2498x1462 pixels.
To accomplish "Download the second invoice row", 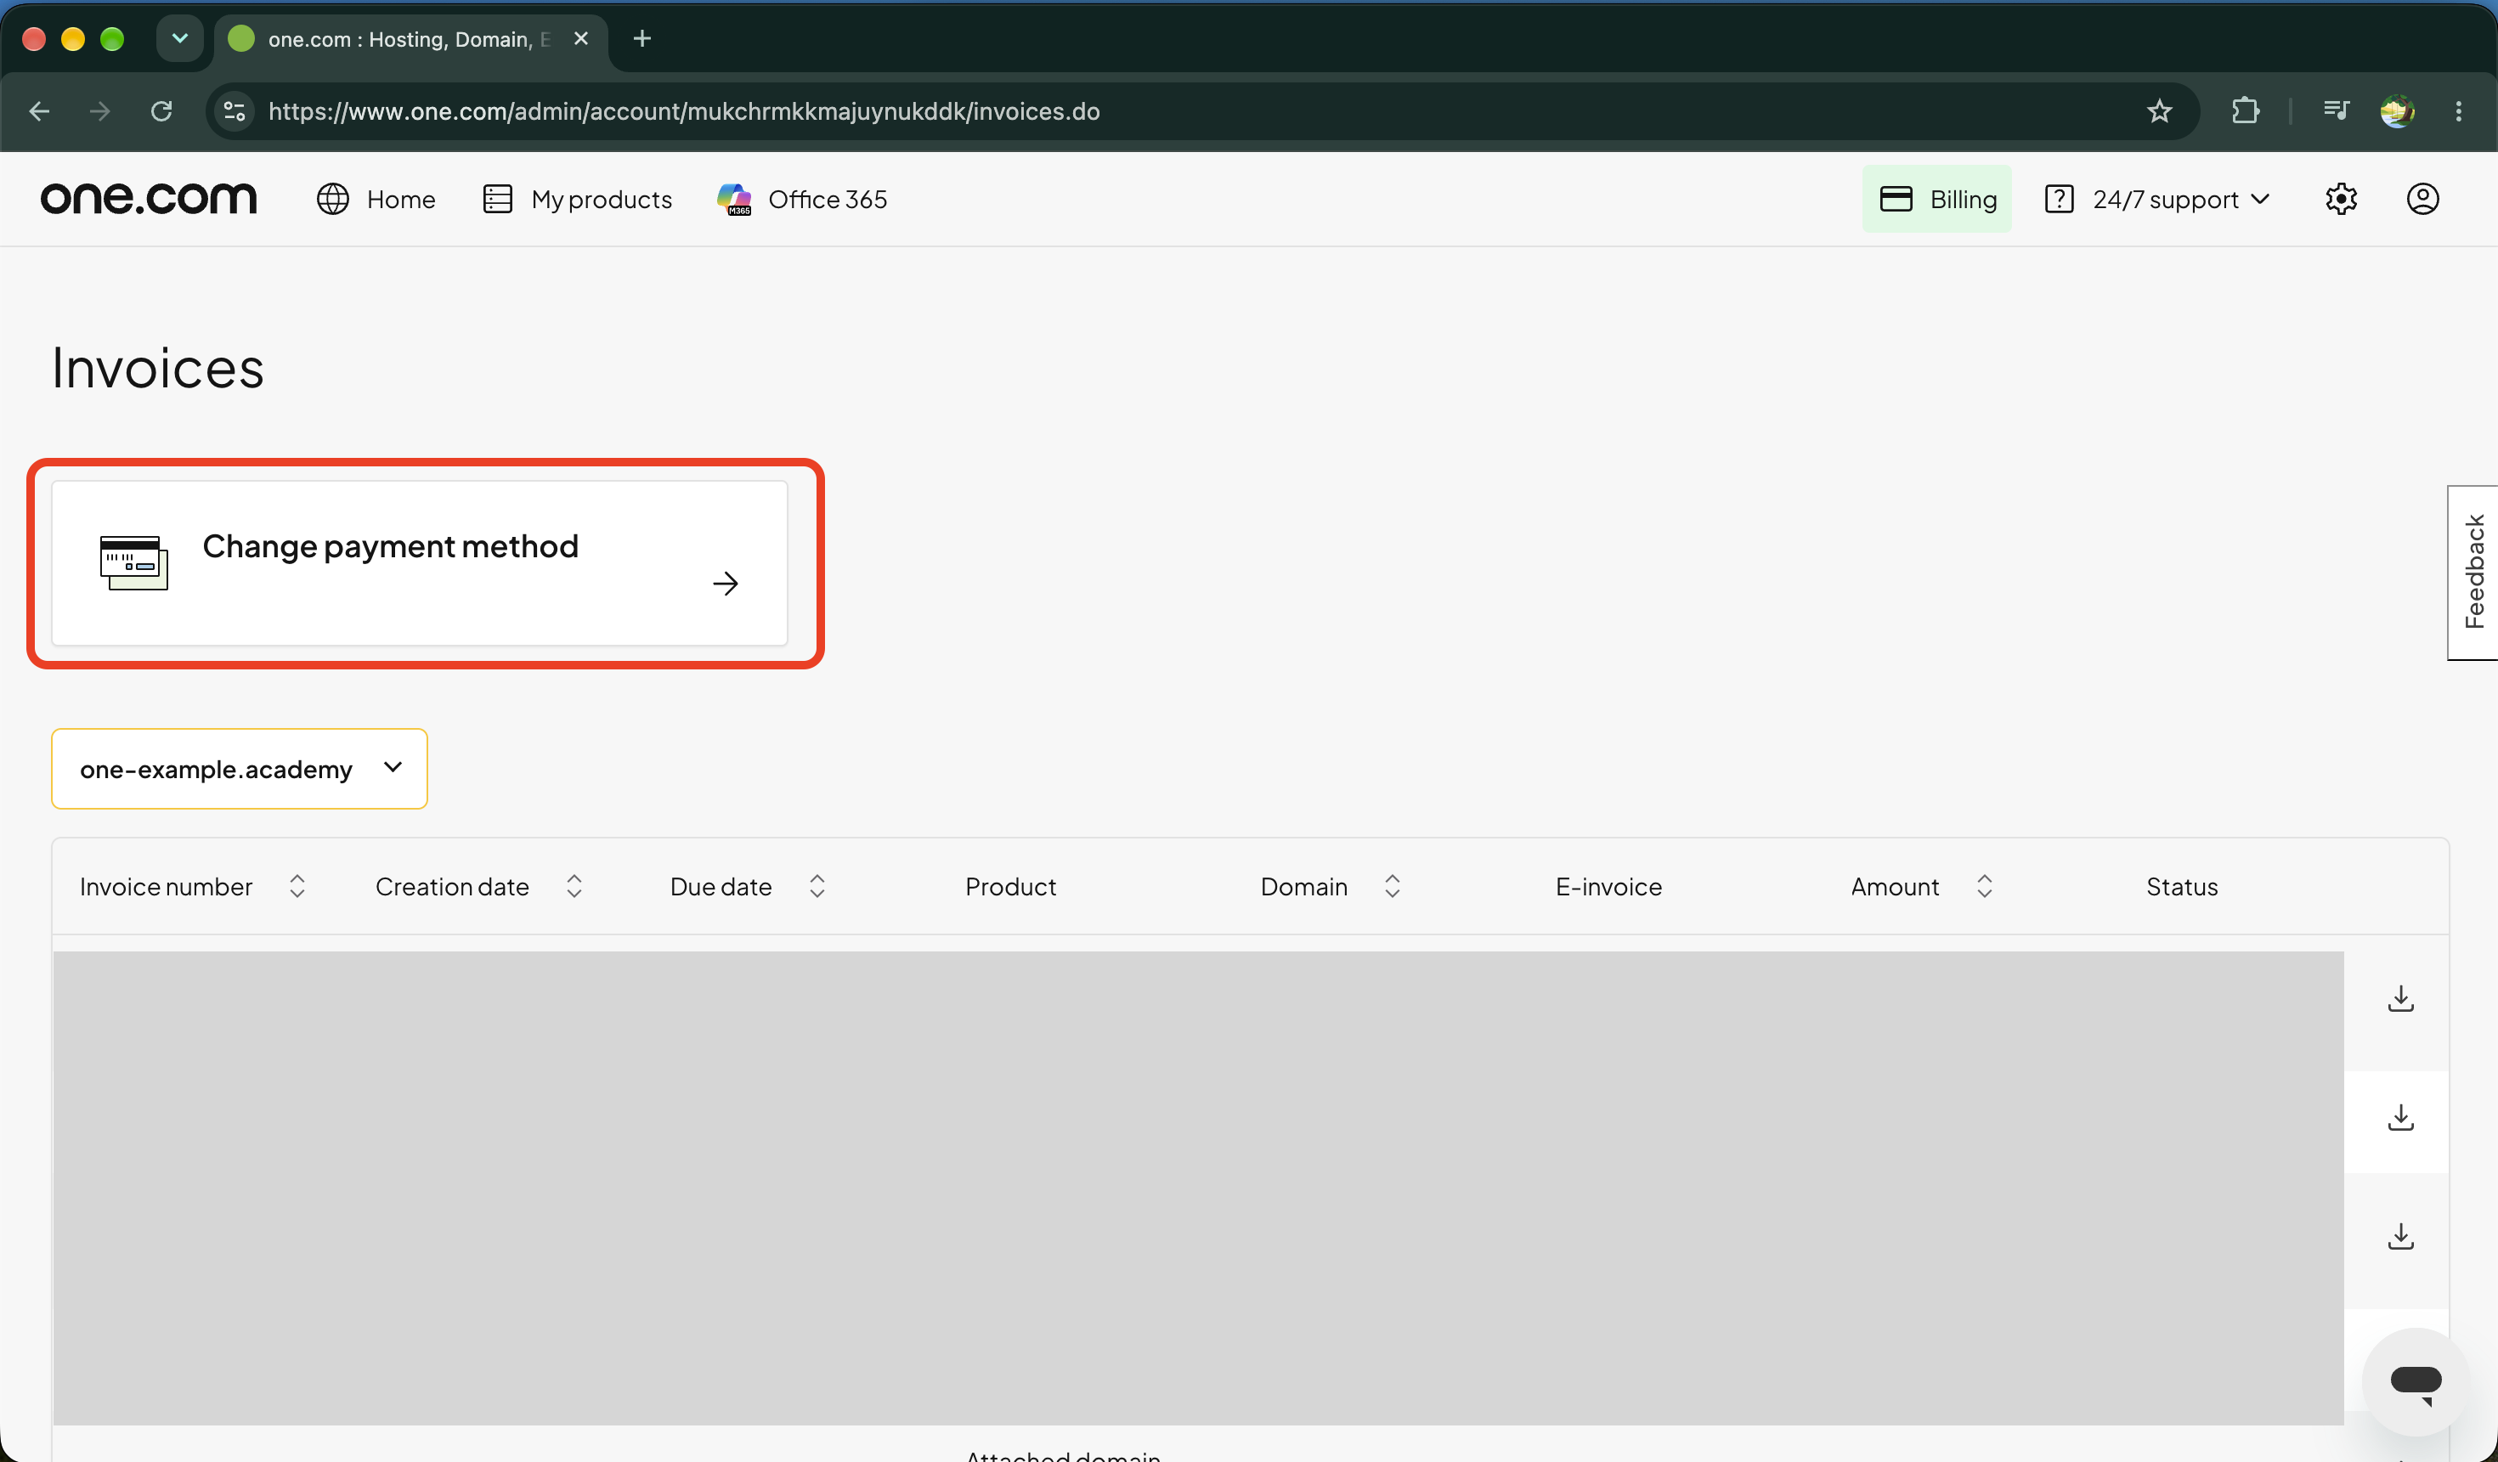I will click(x=2399, y=1117).
